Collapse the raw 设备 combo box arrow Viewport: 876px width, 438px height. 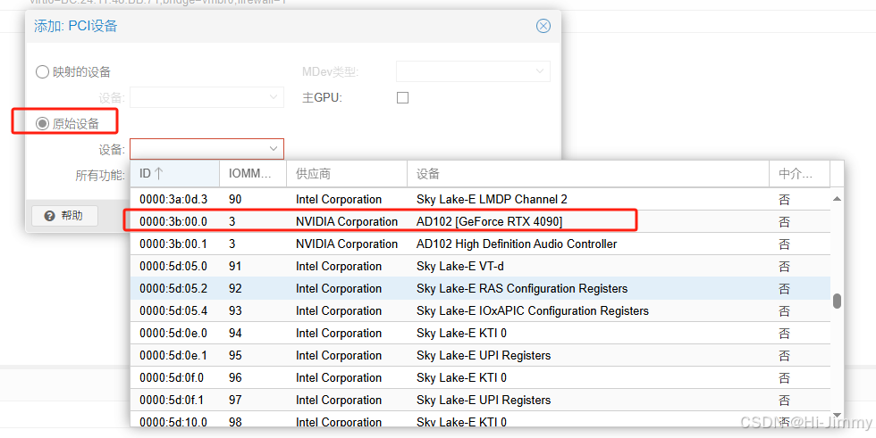point(274,149)
